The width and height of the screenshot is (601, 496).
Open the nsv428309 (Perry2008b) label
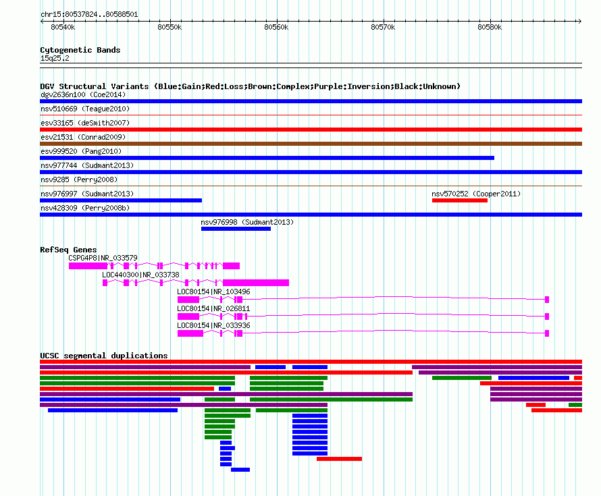[85, 208]
